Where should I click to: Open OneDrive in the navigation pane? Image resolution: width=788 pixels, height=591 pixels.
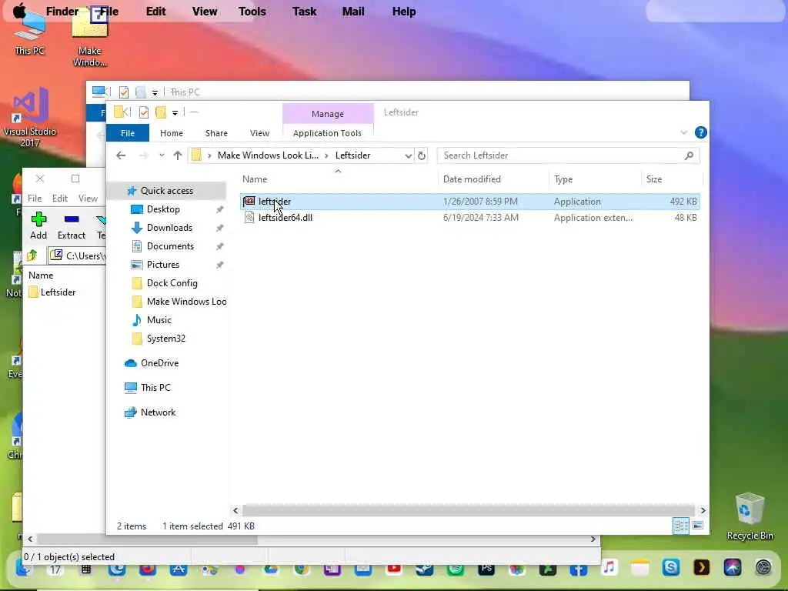(x=159, y=363)
